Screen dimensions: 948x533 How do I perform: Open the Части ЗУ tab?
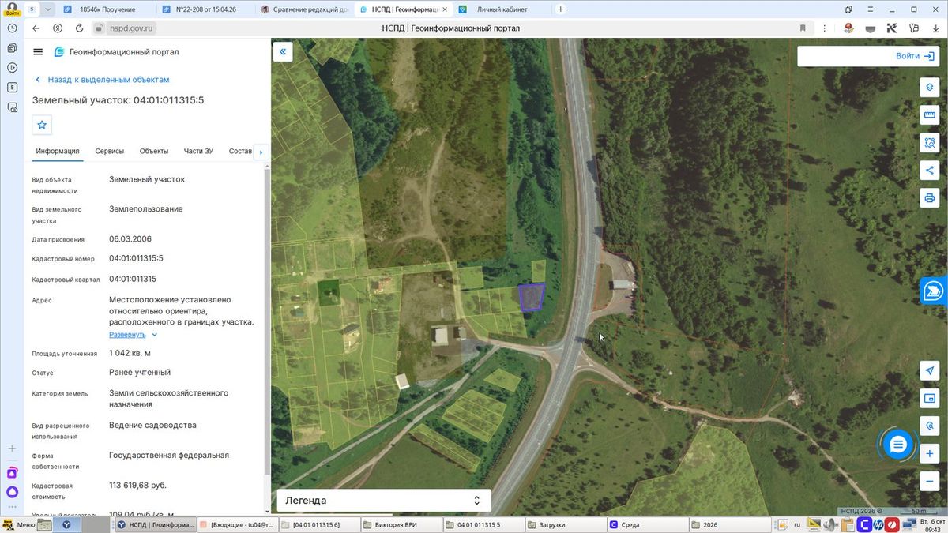tap(198, 151)
